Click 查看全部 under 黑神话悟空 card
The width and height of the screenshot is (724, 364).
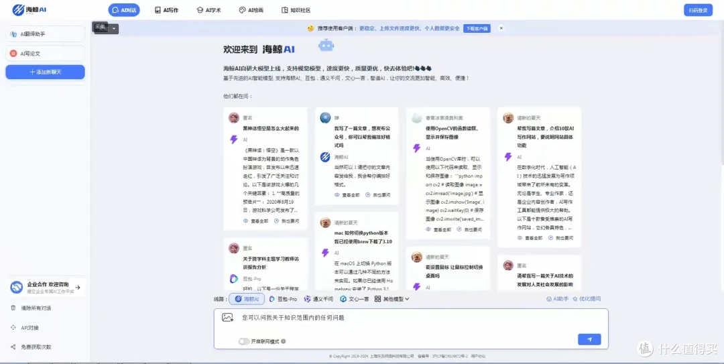point(256,221)
